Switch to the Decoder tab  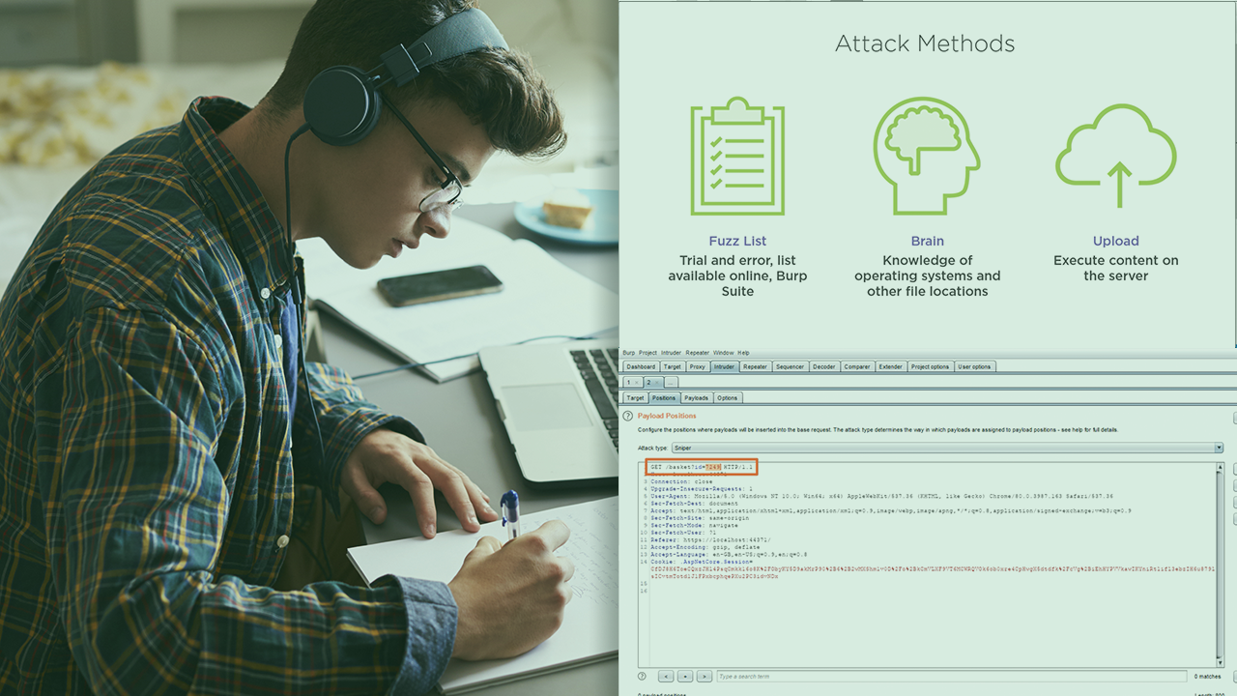[x=823, y=366]
